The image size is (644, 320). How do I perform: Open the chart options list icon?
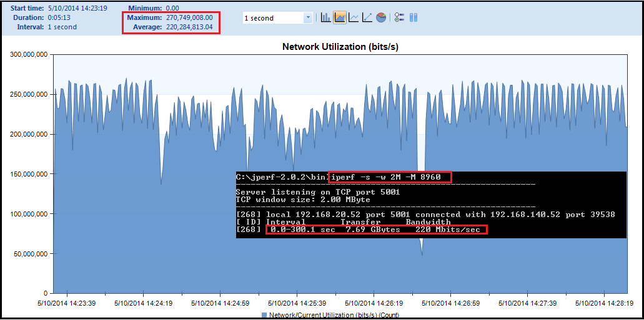coord(400,17)
